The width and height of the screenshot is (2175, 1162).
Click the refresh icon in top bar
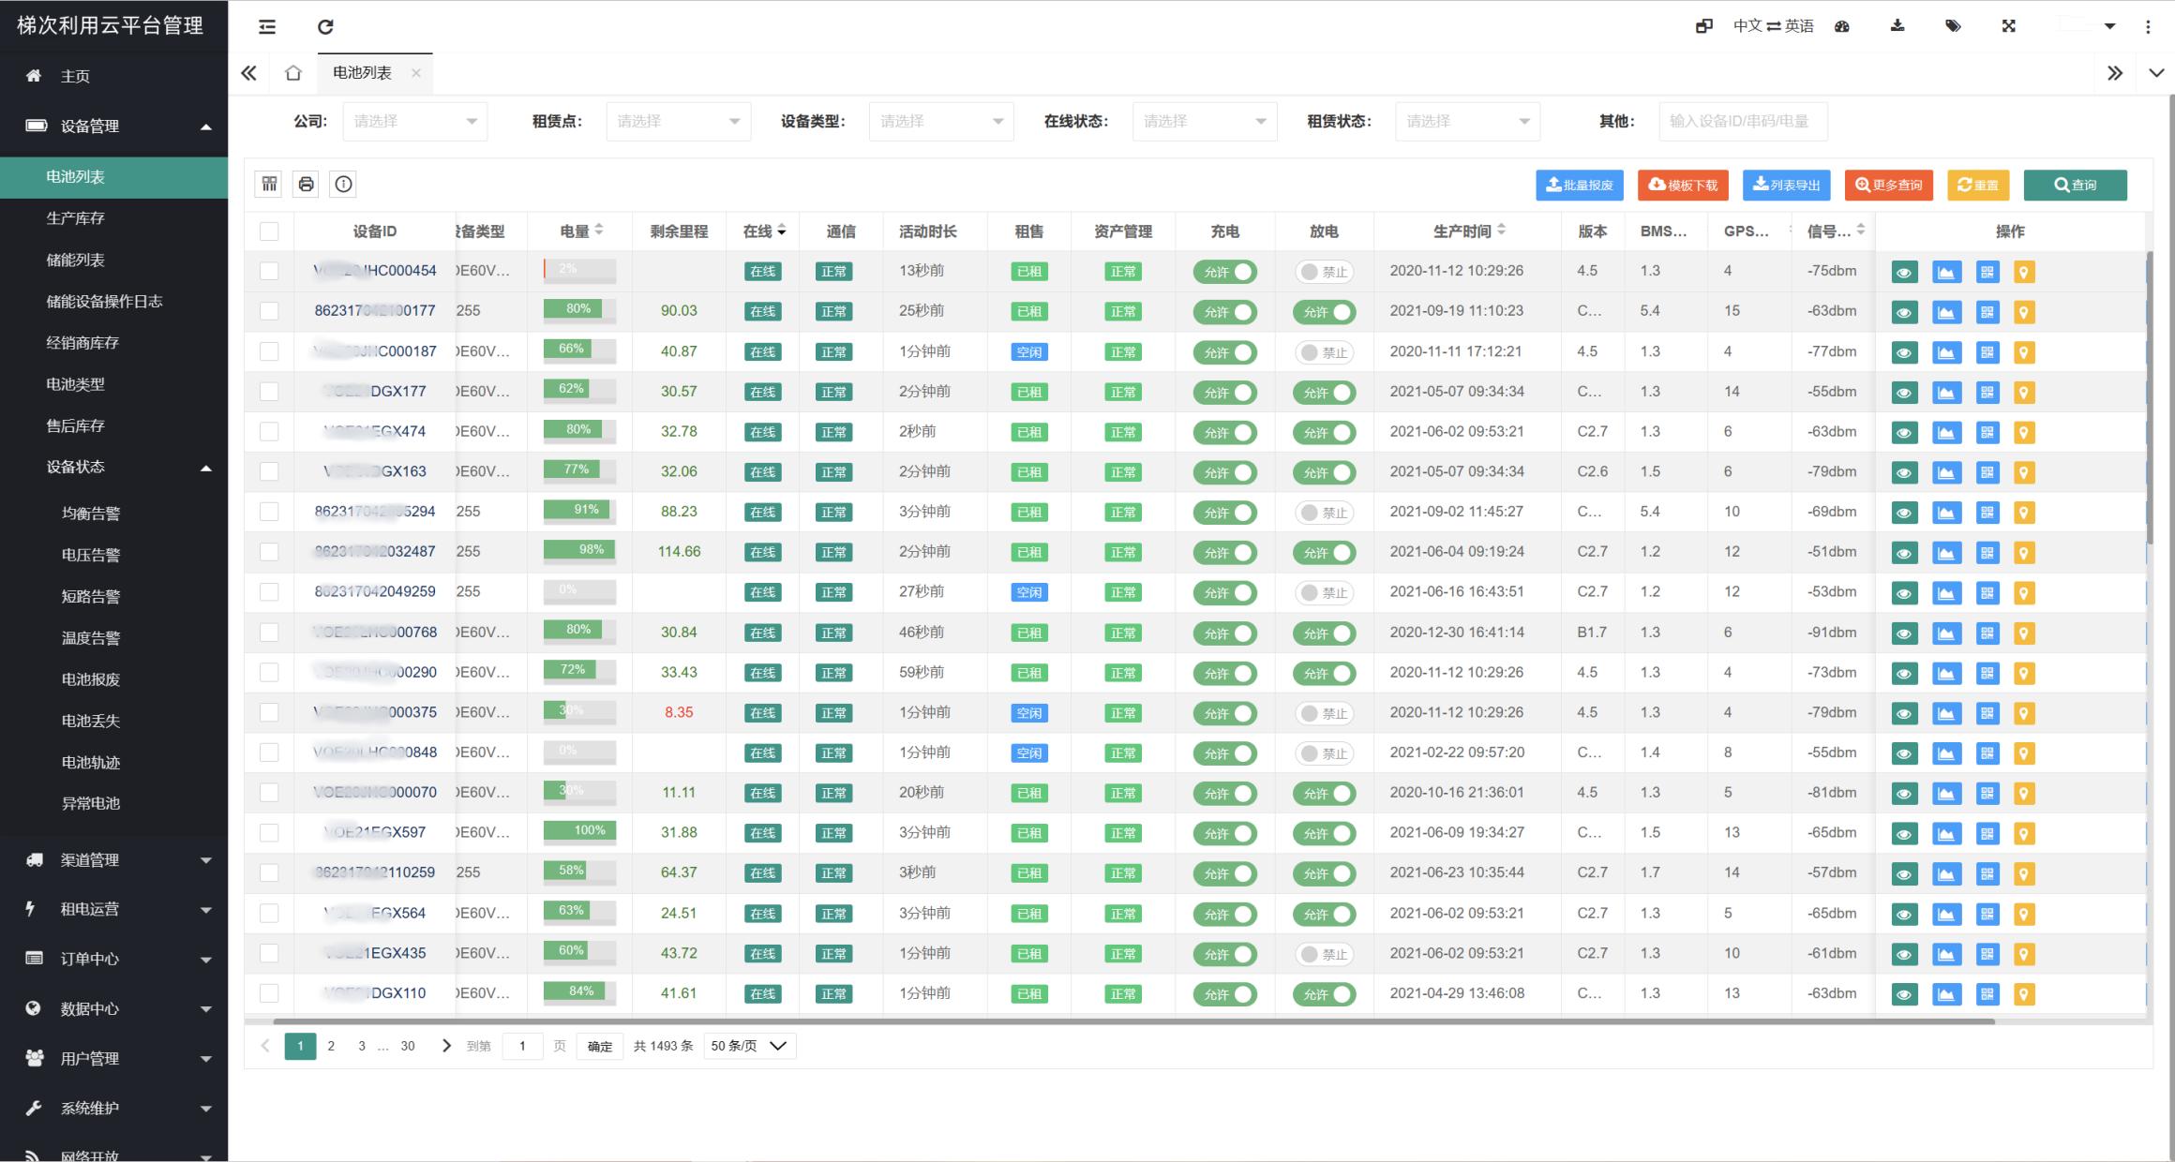[325, 27]
